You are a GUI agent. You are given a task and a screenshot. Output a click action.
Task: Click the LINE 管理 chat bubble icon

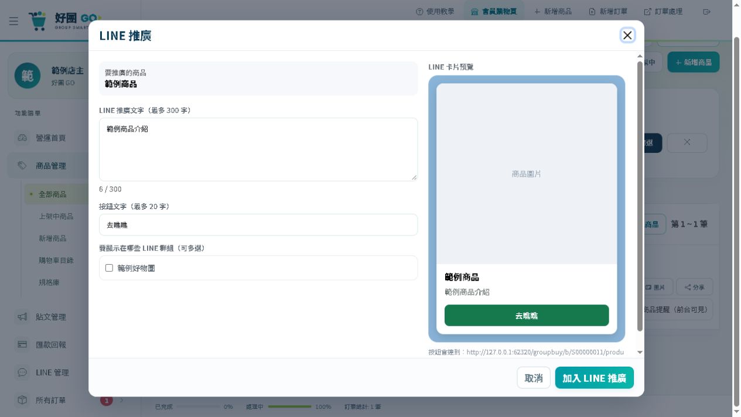tap(22, 372)
